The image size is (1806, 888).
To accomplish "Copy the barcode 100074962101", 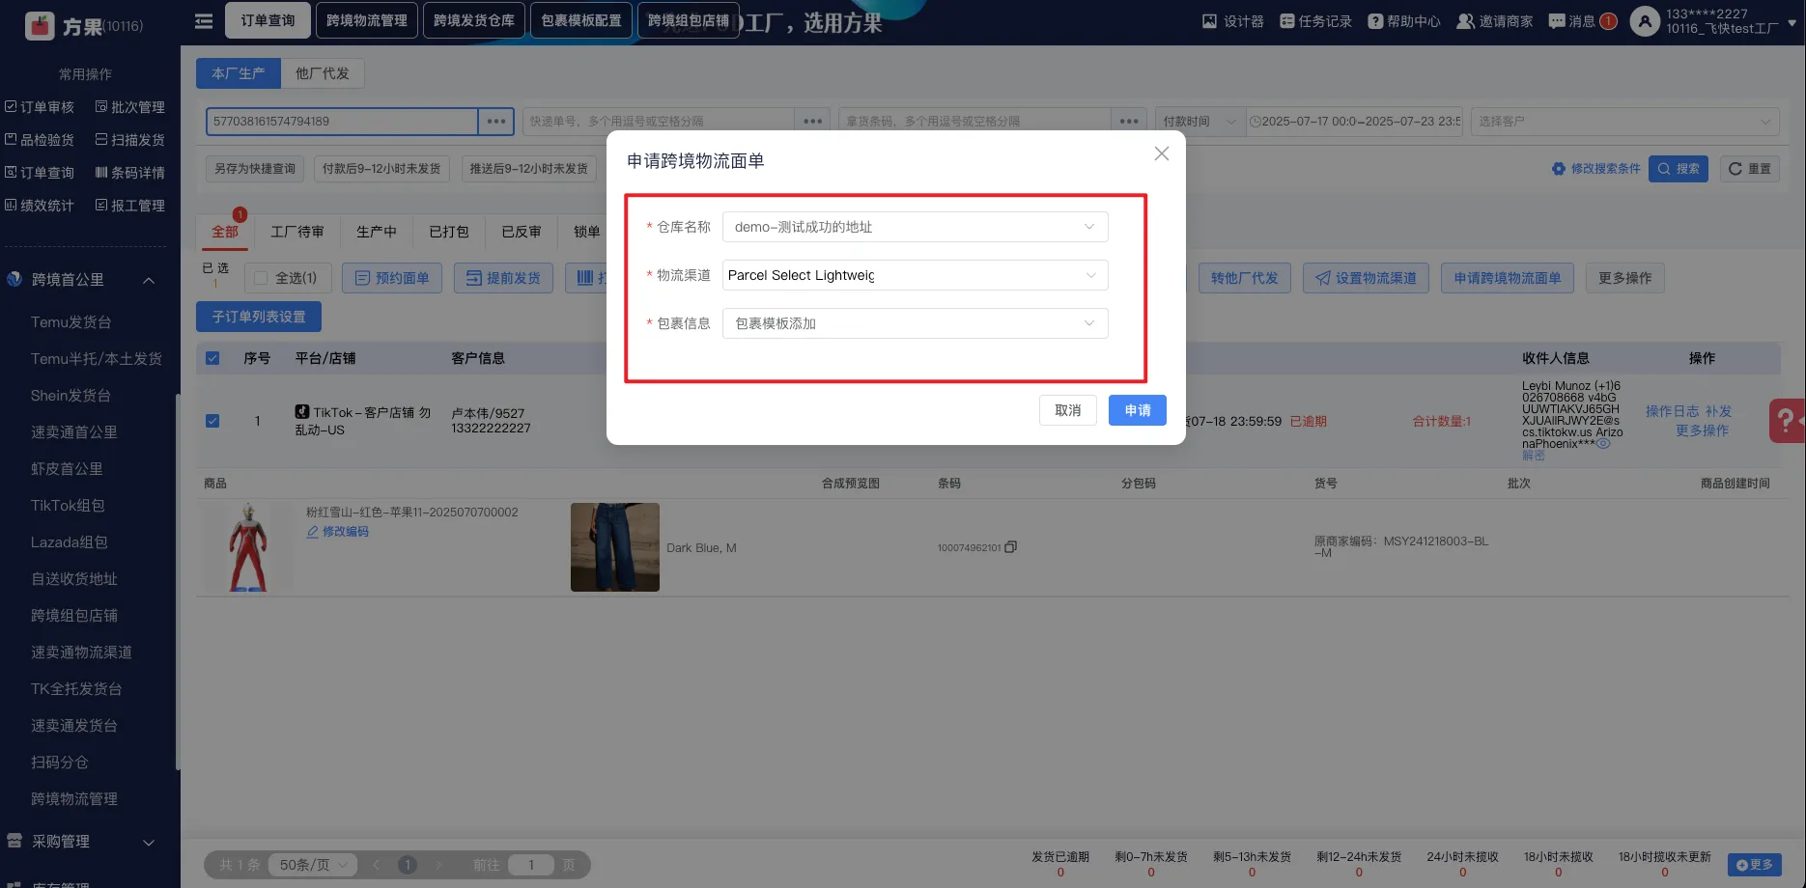I will coord(1011,547).
